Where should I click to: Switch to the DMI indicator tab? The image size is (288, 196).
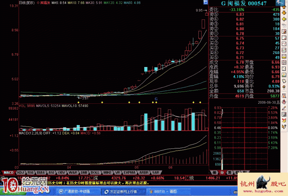[x=84, y=173]
